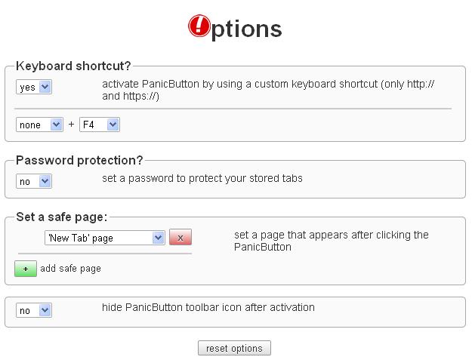Click the 'add safe page' label
Image resolution: width=472 pixels, height=360 pixels.
tap(71, 269)
